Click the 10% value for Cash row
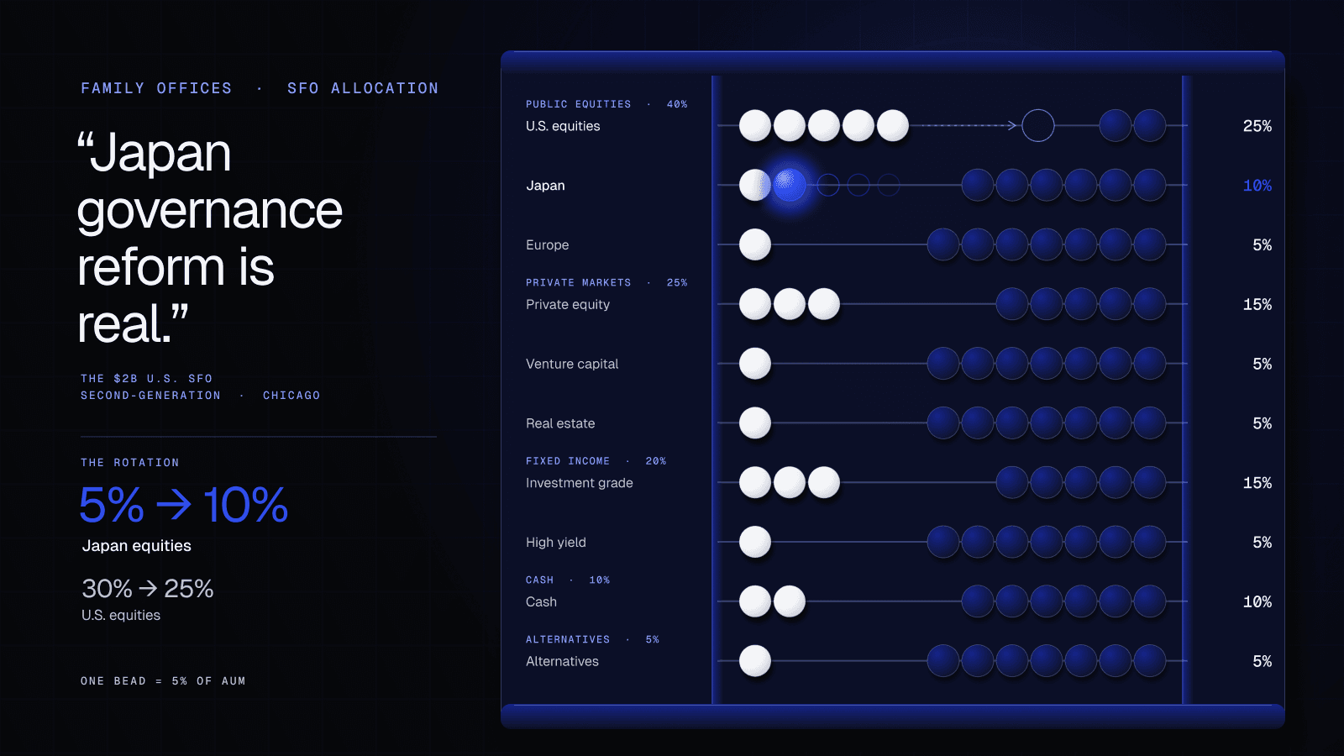The height and width of the screenshot is (756, 1344). coord(1257,602)
